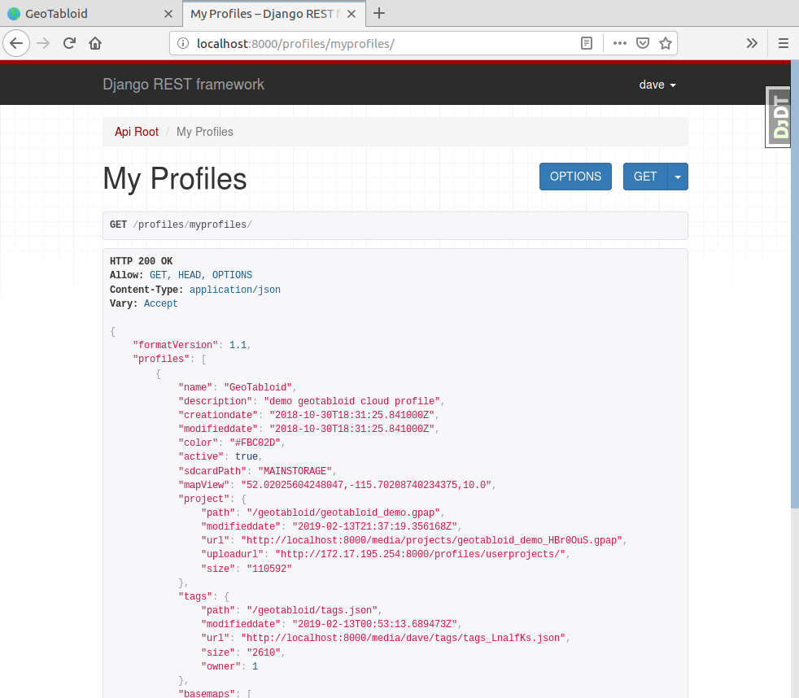
Task: Click the project path geotabloid_demo.gpap
Action: pos(343,513)
